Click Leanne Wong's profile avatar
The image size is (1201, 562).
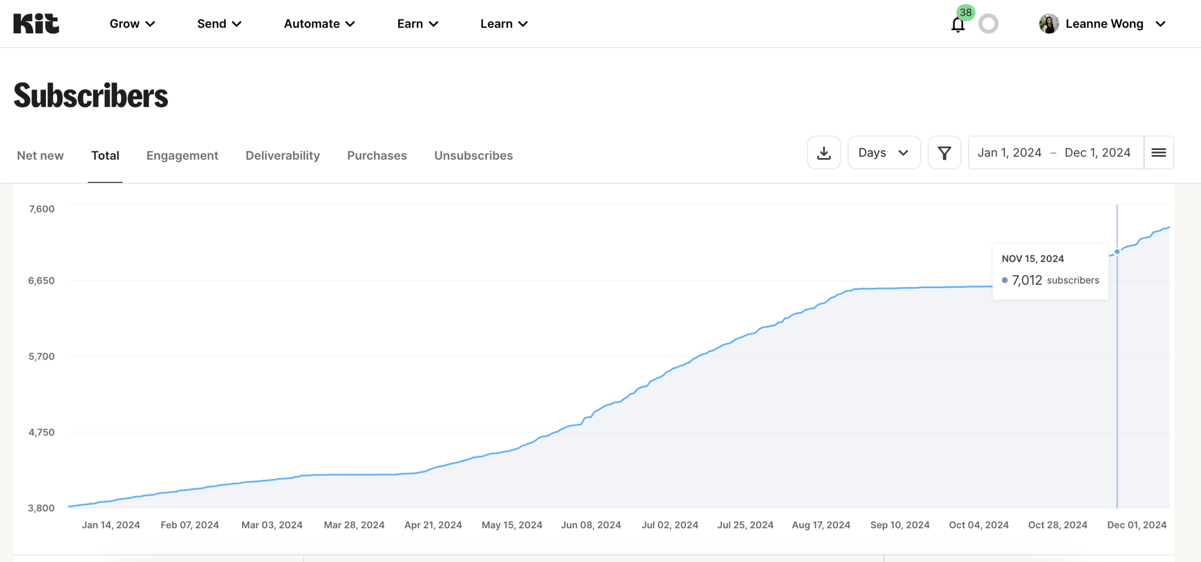1049,23
